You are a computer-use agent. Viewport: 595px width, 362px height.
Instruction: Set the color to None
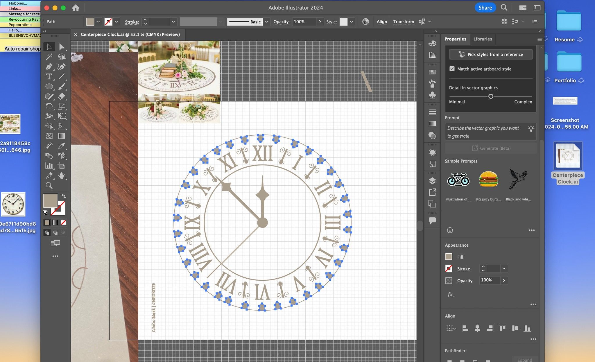click(x=63, y=223)
